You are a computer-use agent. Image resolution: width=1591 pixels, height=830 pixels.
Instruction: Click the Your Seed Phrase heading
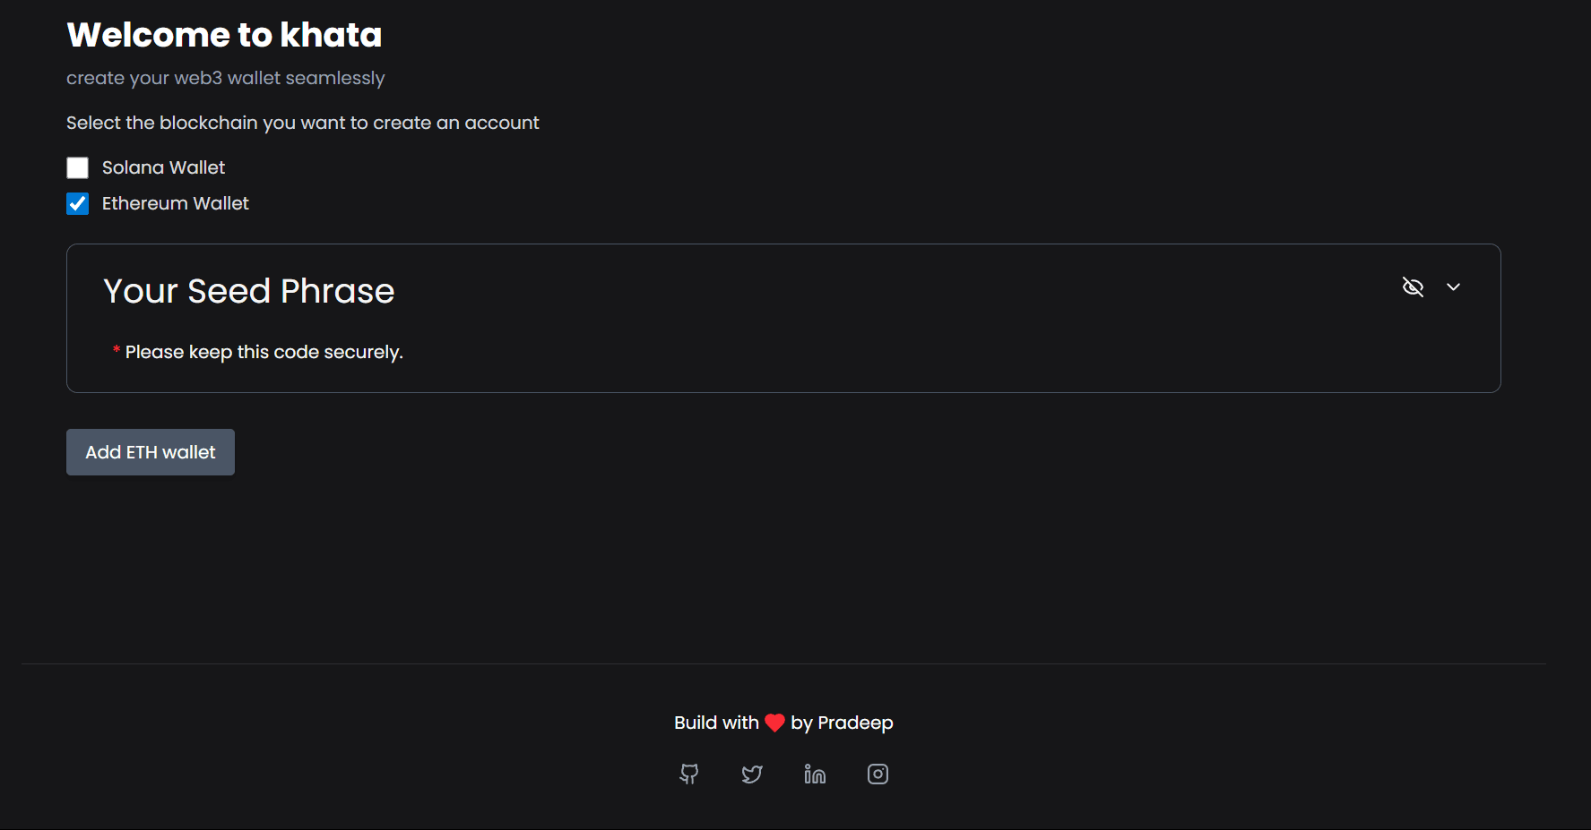pyautogui.click(x=249, y=291)
